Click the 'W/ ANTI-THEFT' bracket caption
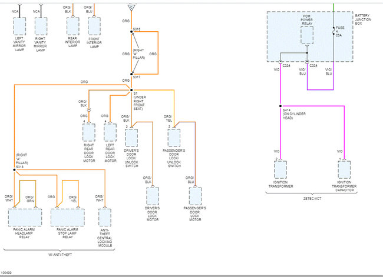 coord(60,255)
